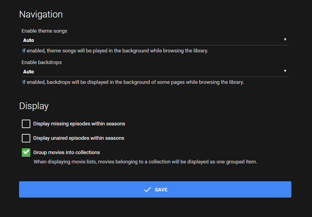This screenshot has height=217, width=312.
Task: Click the green checkmark beside Group movies
Action: pos(26,153)
